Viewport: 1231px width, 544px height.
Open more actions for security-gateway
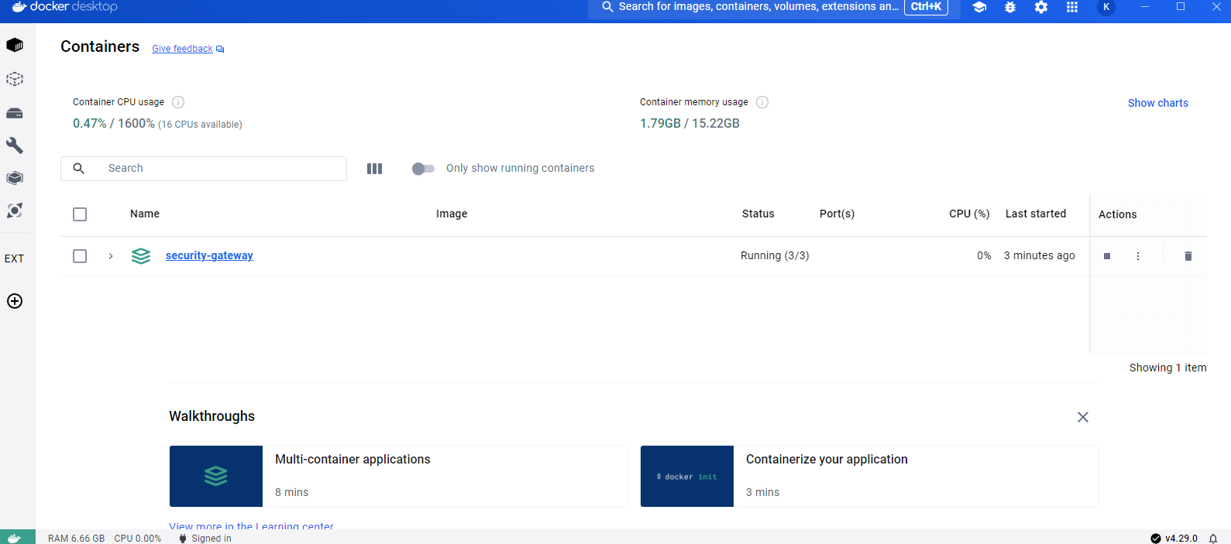(1138, 256)
